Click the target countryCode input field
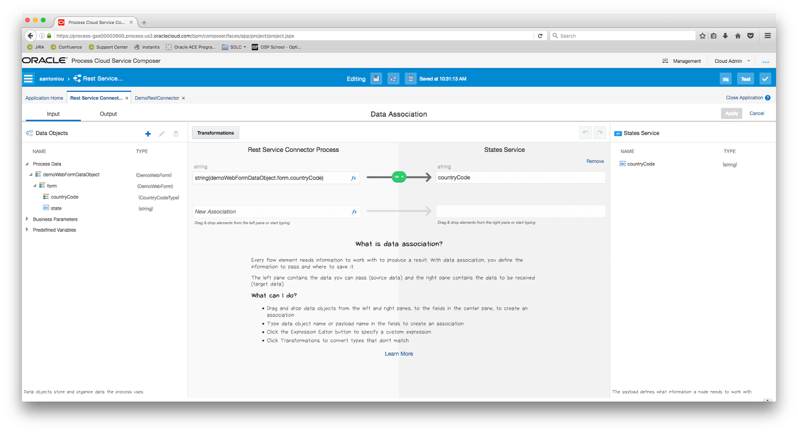Viewport: 798px width, 433px height. 521,177
